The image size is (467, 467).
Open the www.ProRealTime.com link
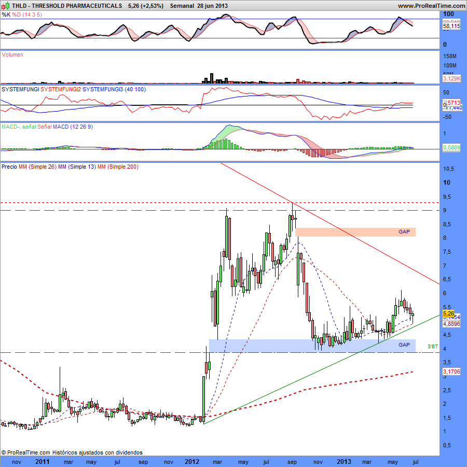click(431, 6)
